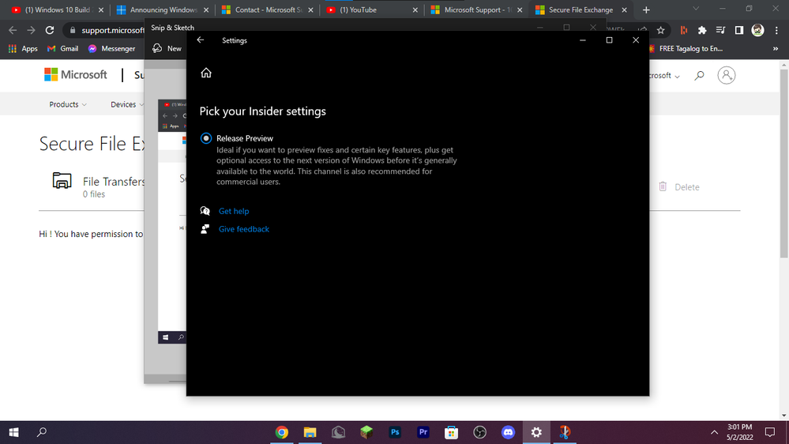
Task: Open taskbar search
Action: coord(42,432)
